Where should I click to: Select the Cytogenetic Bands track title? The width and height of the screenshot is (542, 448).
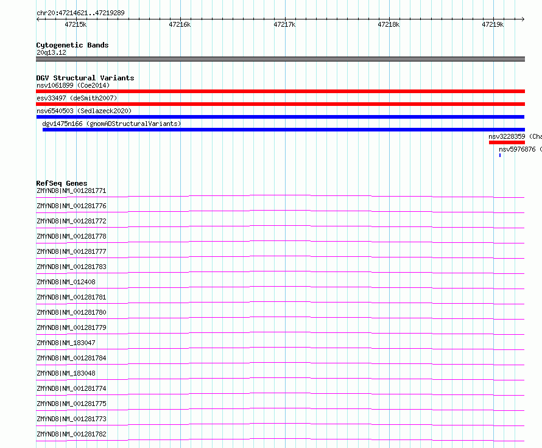tap(72, 45)
